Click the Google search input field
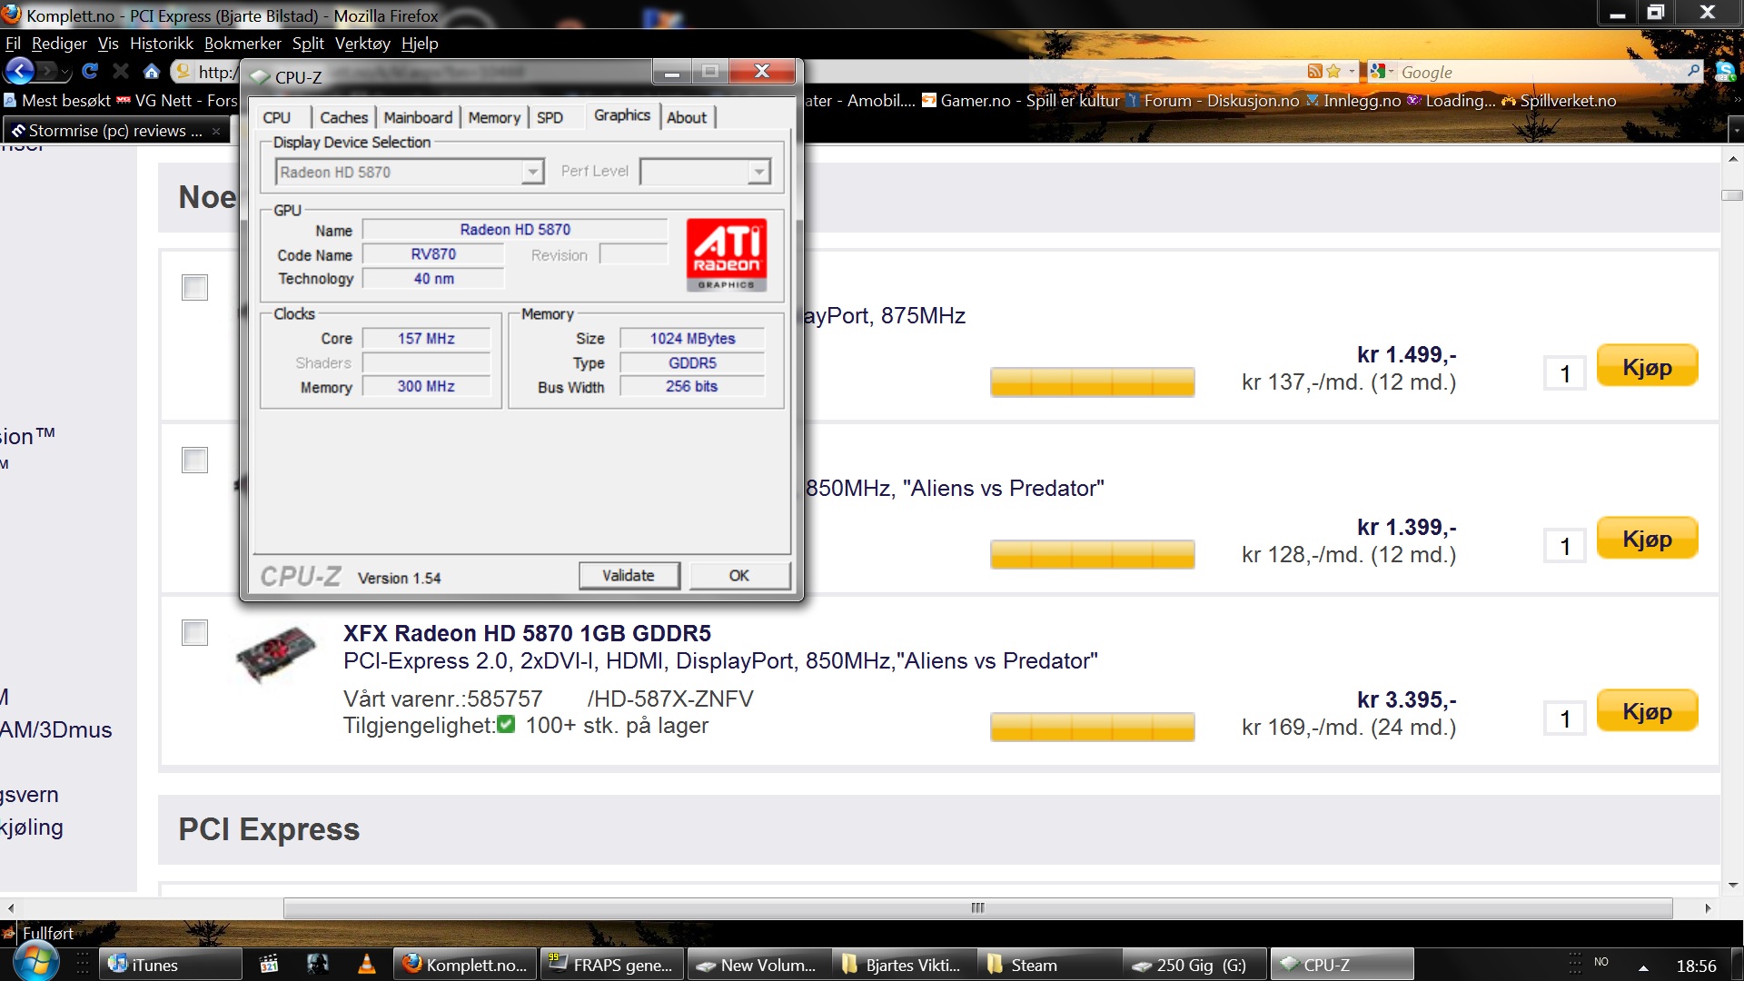Screen dimensions: 1744x981 (1541, 72)
